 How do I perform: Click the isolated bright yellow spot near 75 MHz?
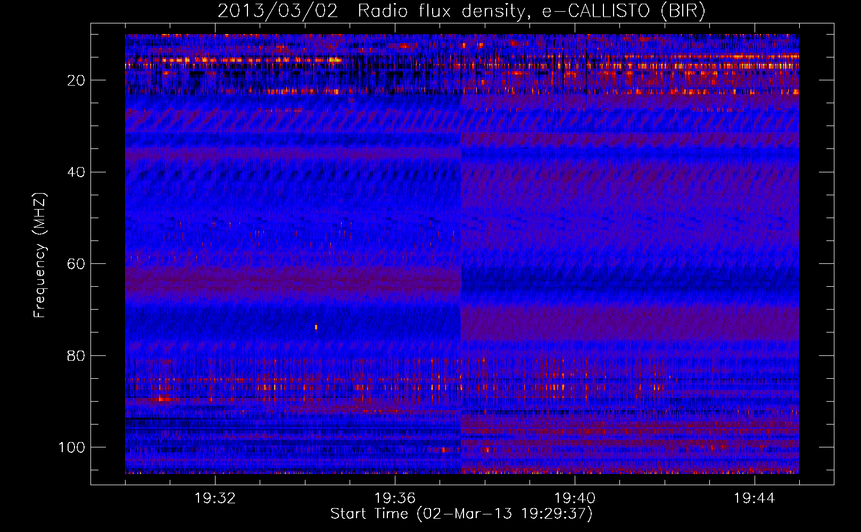pyautogui.click(x=316, y=327)
